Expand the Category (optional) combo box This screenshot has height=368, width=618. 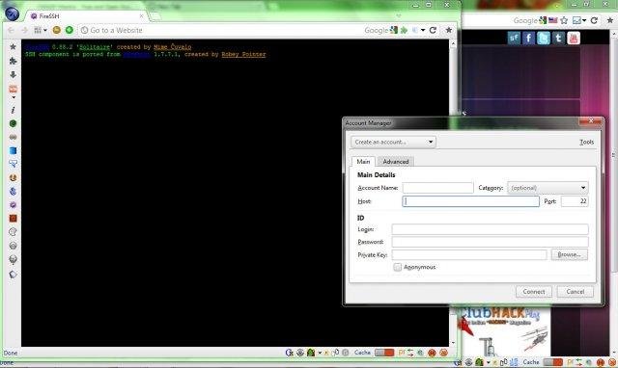pos(548,188)
